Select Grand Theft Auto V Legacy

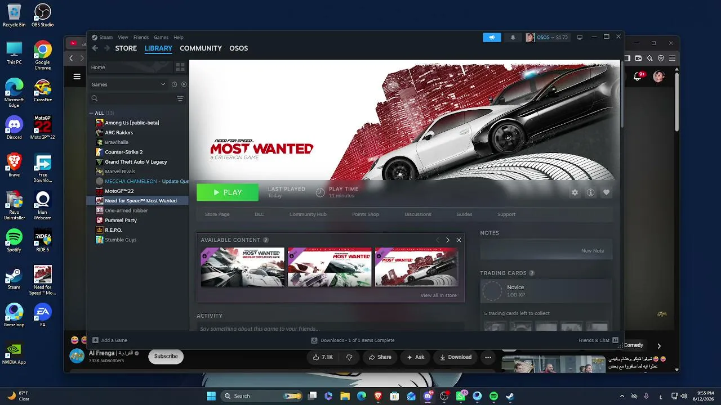pyautogui.click(x=138, y=162)
